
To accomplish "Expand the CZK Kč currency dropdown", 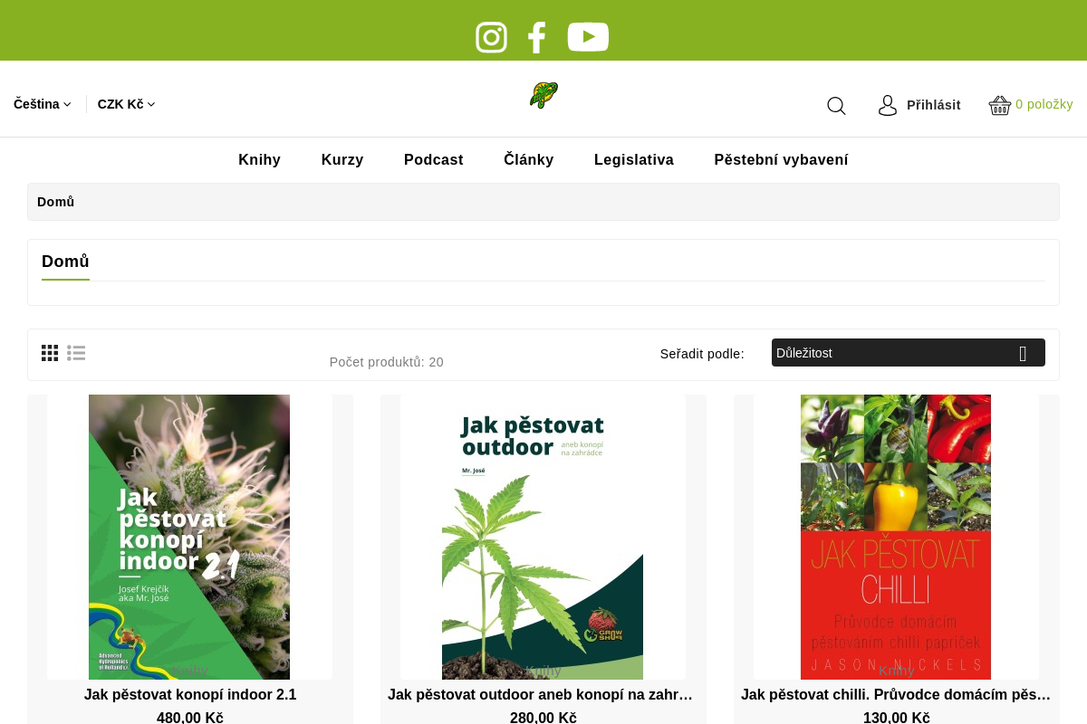I will [127, 104].
